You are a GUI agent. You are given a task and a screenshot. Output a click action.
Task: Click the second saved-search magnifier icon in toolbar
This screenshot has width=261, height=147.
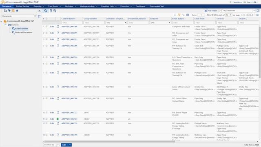55,11
